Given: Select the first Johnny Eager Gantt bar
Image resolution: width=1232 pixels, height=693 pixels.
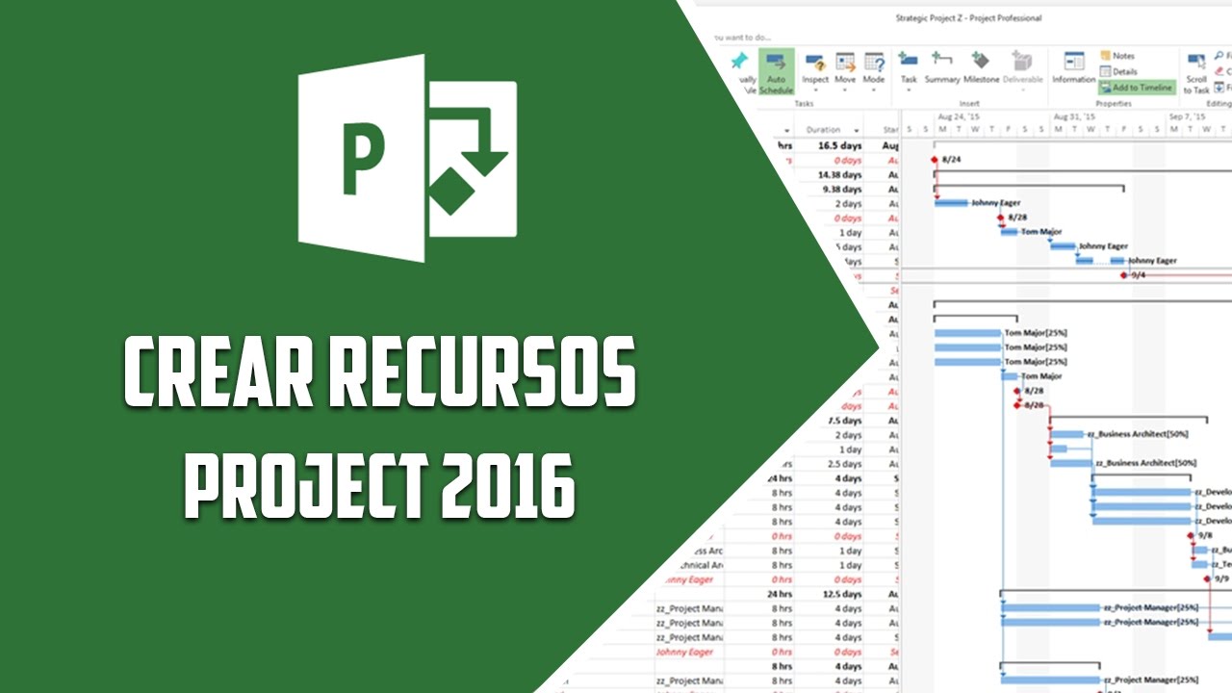Looking at the screenshot, I should click(951, 203).
